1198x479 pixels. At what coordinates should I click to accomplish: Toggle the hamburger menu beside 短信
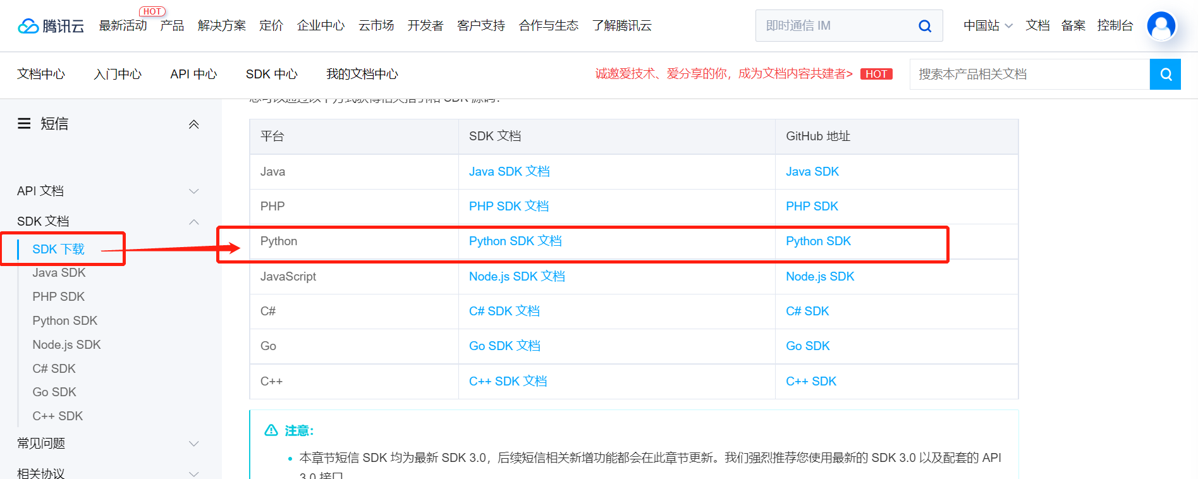[24, 123]
